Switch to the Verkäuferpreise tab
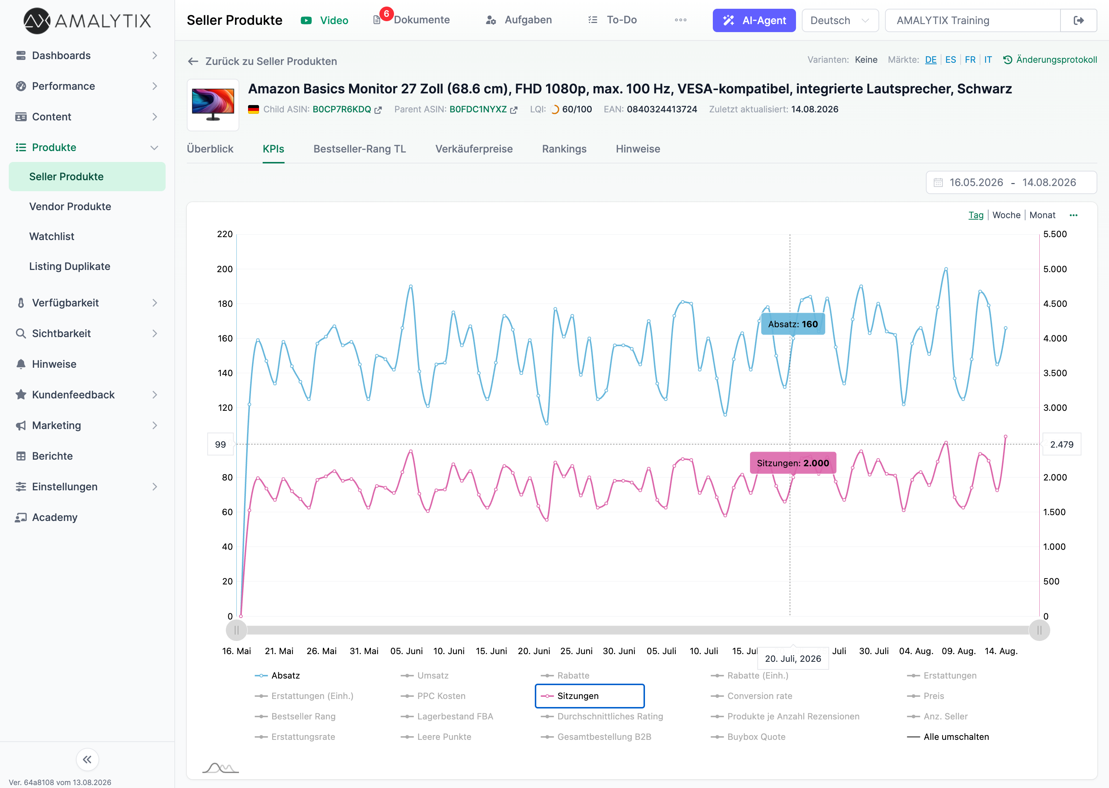Screen dimensions: 1109x788 tap(474, 149)
